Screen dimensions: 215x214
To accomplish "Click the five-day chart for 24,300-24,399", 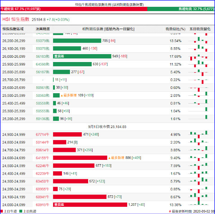I will tap(199, 181).
